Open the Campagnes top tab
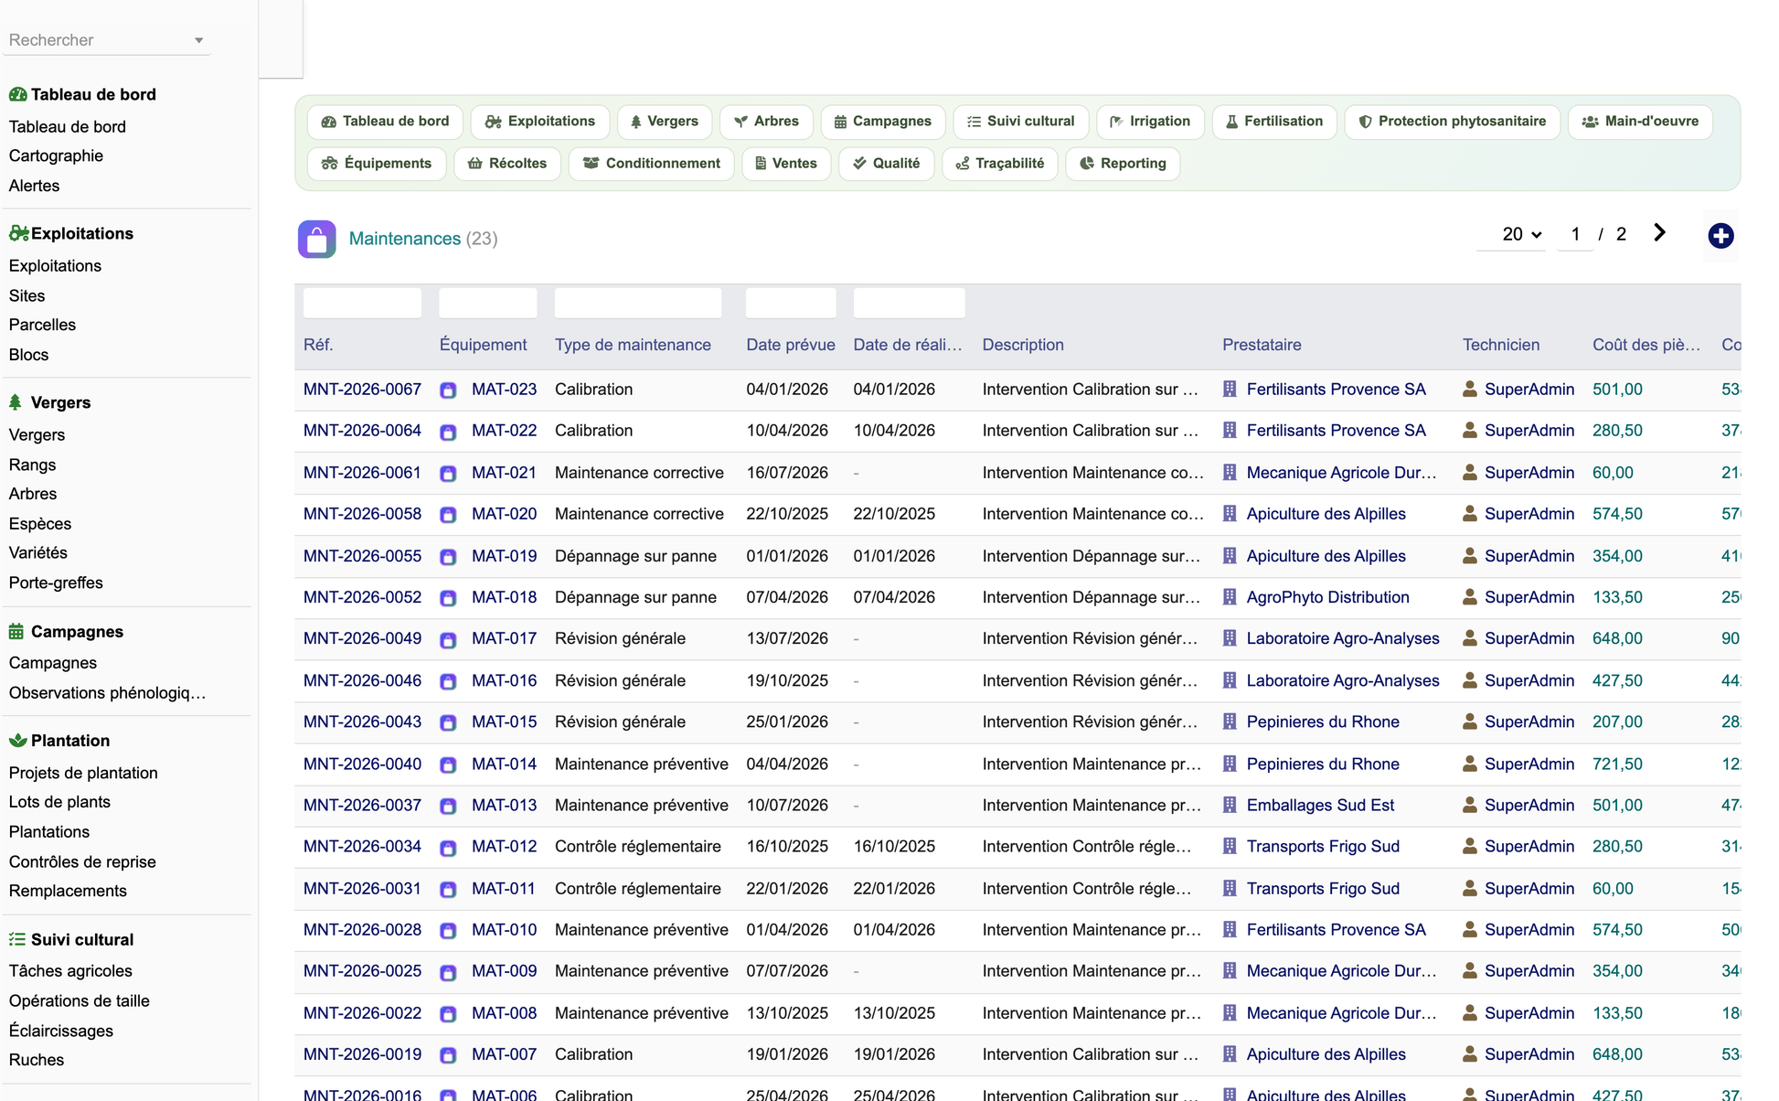Image resolution: width=1779 pixels, height=1101 pixels. pos(883,122)
